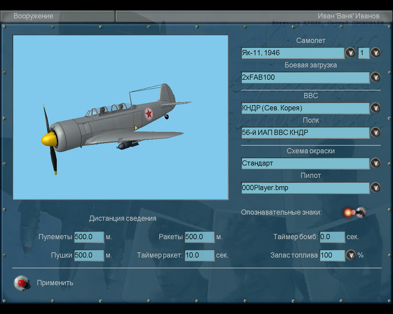Click the Пушки convergence distance field
393x314 pixels.
pyautogui.click(x=89, y=255)
